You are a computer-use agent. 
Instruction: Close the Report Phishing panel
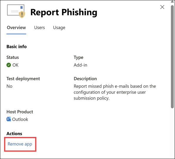(162, 7)
